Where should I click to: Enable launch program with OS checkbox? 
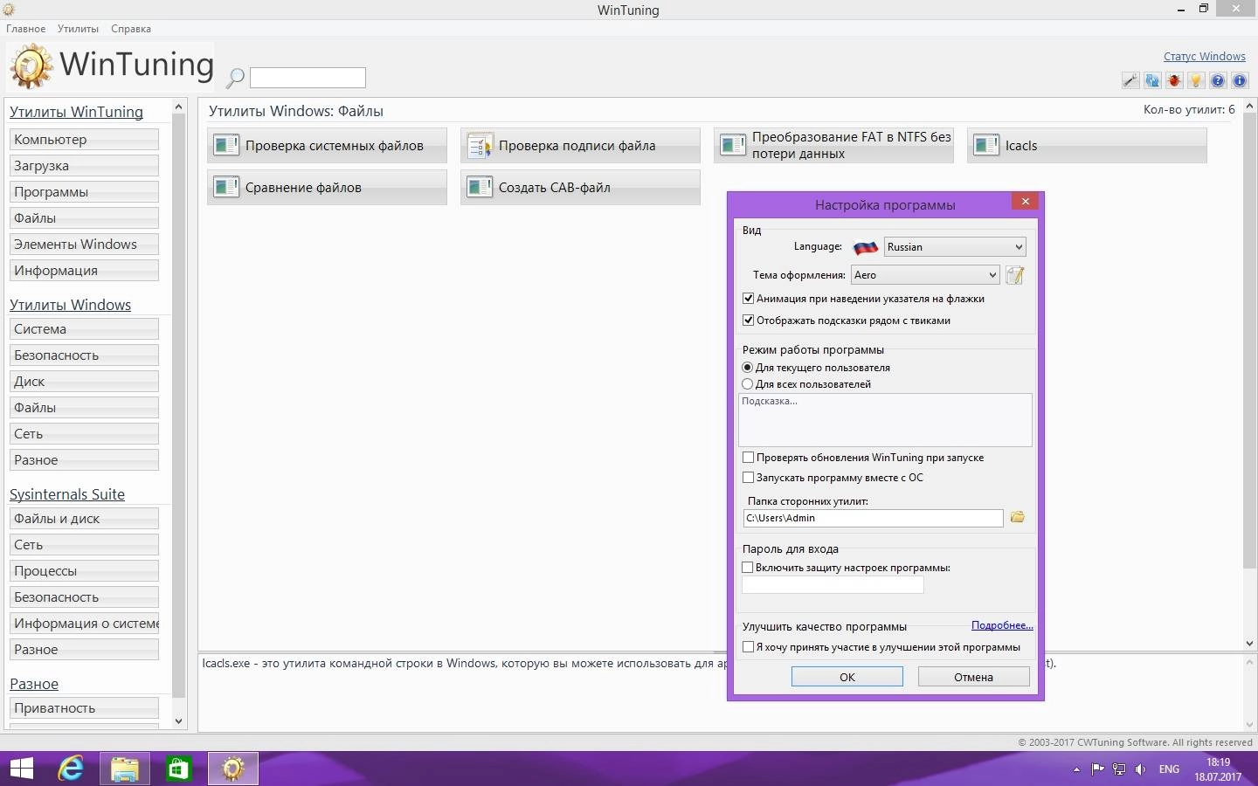(x=748, y=478)
